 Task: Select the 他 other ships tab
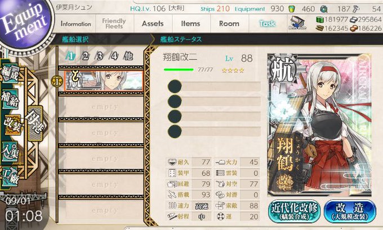128,56
